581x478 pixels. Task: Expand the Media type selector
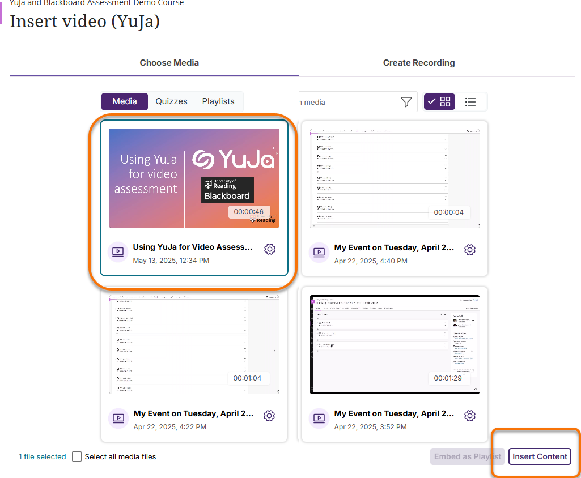(x=125, y=101)
